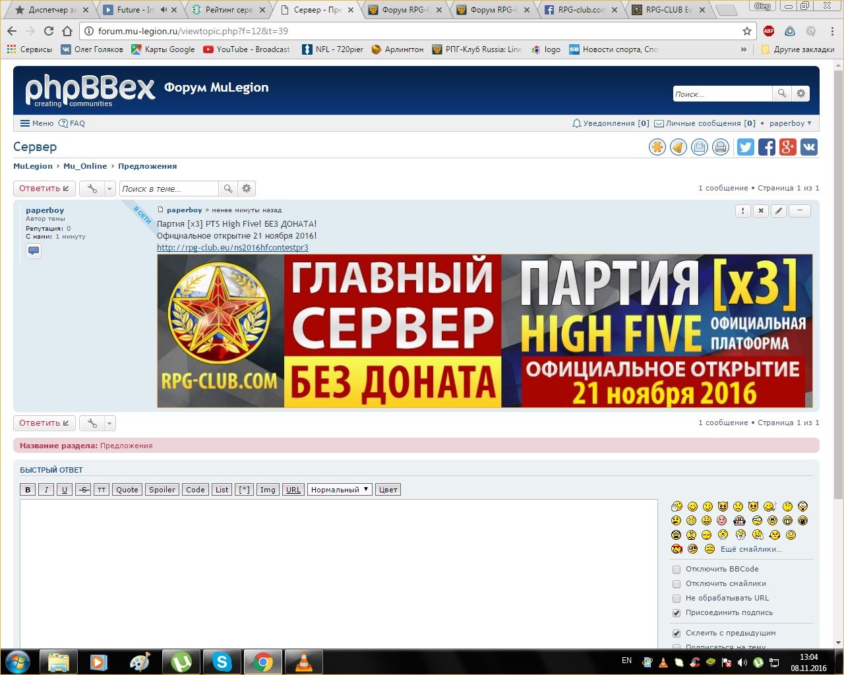Report post with exclamation icon
The width and height of the screenshot is (844, 675).
[x=742, y=211]
